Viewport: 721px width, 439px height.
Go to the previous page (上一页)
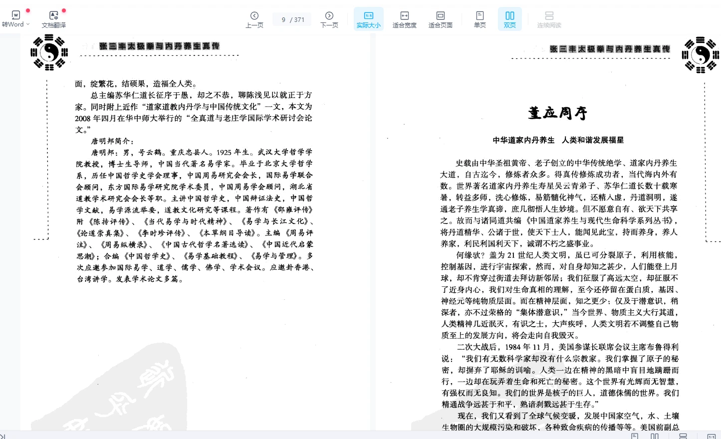(254, 19)
